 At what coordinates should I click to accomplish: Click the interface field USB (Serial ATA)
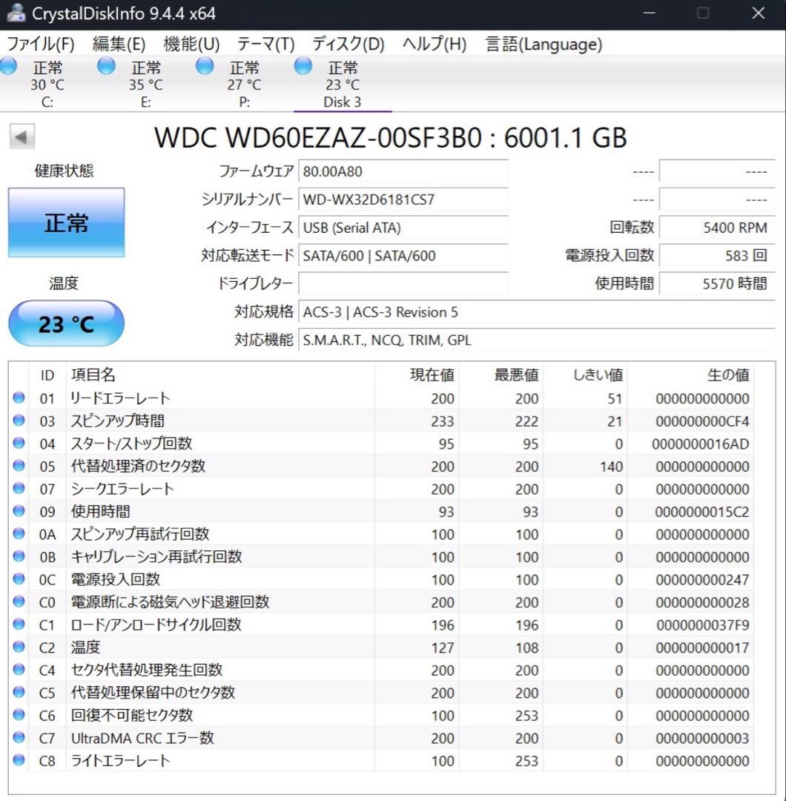(403, 228)
